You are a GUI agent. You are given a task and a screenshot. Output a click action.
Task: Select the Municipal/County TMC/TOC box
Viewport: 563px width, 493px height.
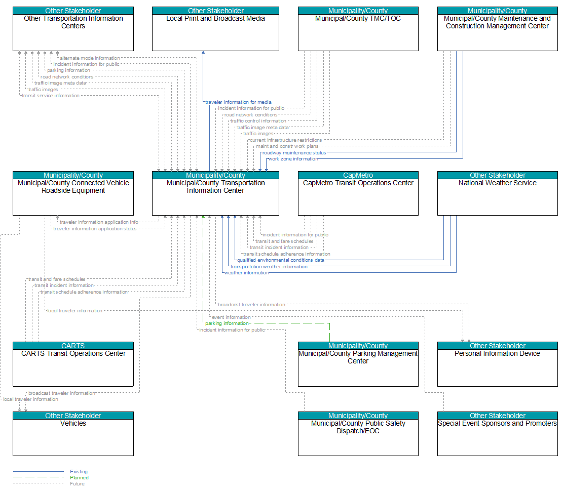click(358, 29)
